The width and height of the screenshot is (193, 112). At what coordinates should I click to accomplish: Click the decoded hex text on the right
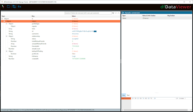coord(181,98)
